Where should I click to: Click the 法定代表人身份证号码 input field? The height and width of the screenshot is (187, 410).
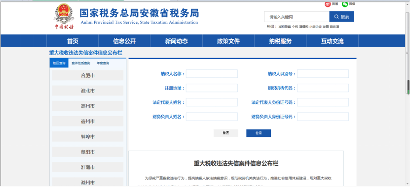coord(323,102)
